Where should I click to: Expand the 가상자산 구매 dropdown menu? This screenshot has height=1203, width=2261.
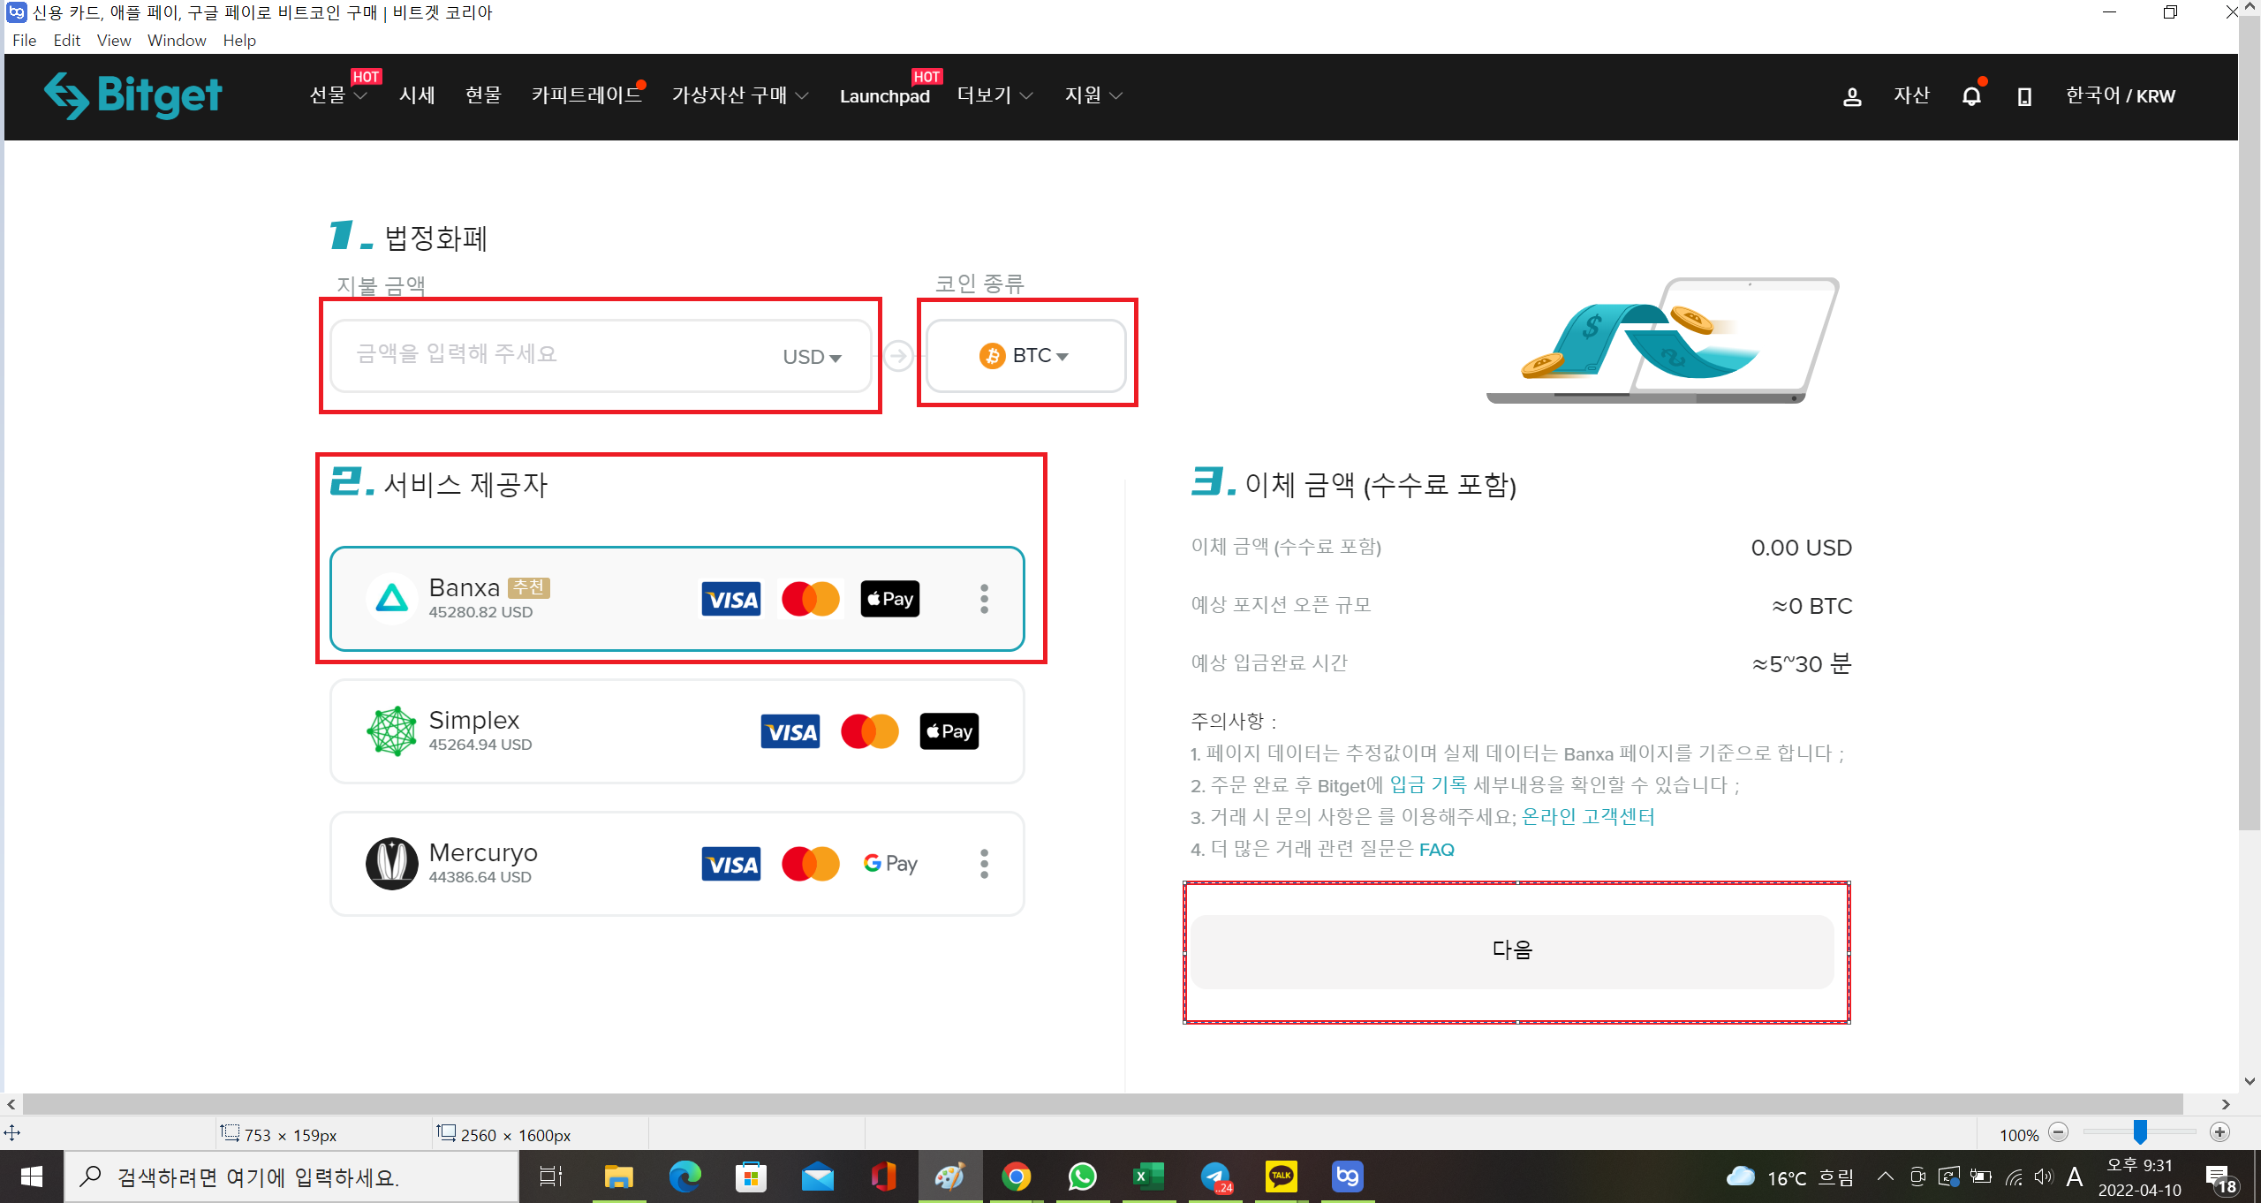tap(740, 95)
